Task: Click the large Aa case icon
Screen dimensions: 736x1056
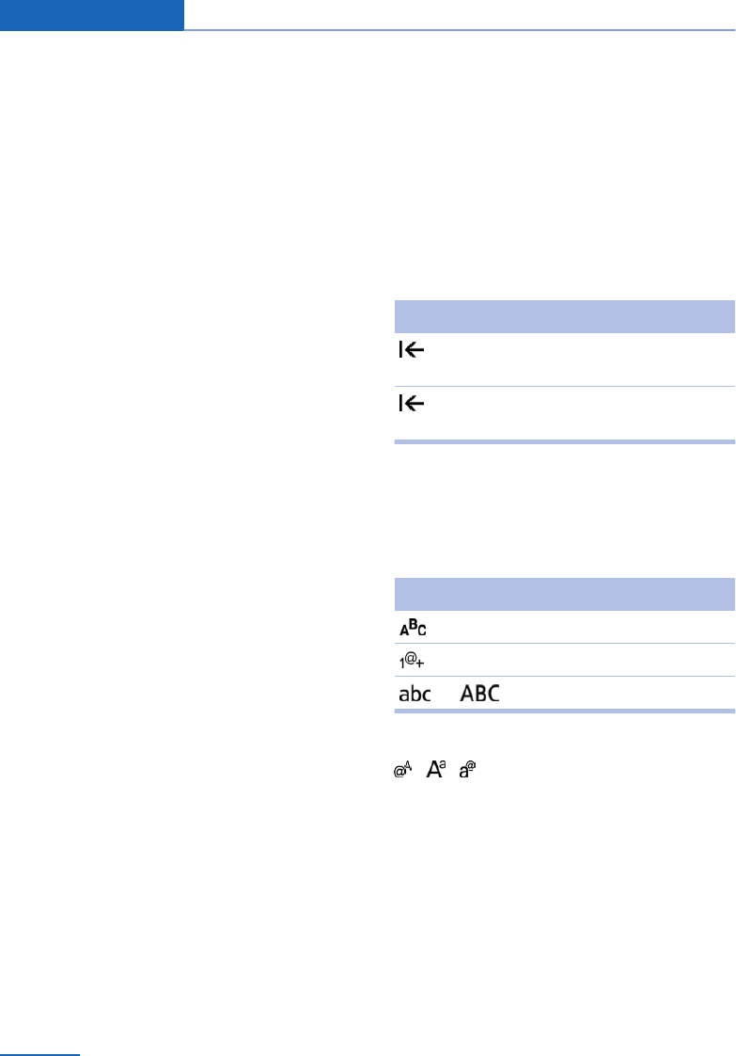Action: pos(435,770)
